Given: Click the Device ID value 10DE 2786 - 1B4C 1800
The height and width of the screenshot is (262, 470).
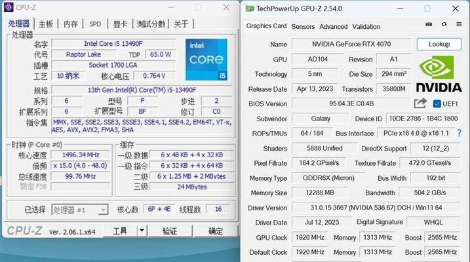Looking at the screenshot, I should pos(423,119).
